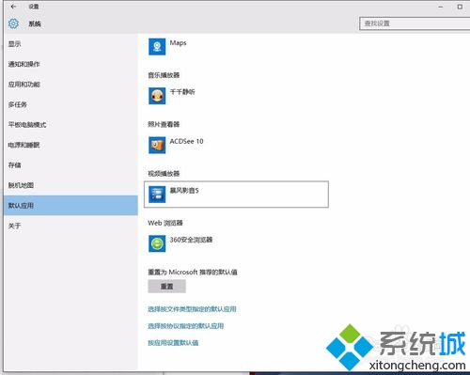Go to 应用和功能 section

coord(70,85)
